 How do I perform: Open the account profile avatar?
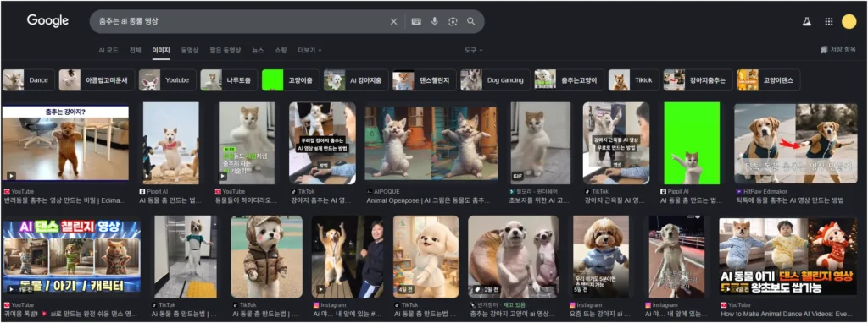(849, 21)
